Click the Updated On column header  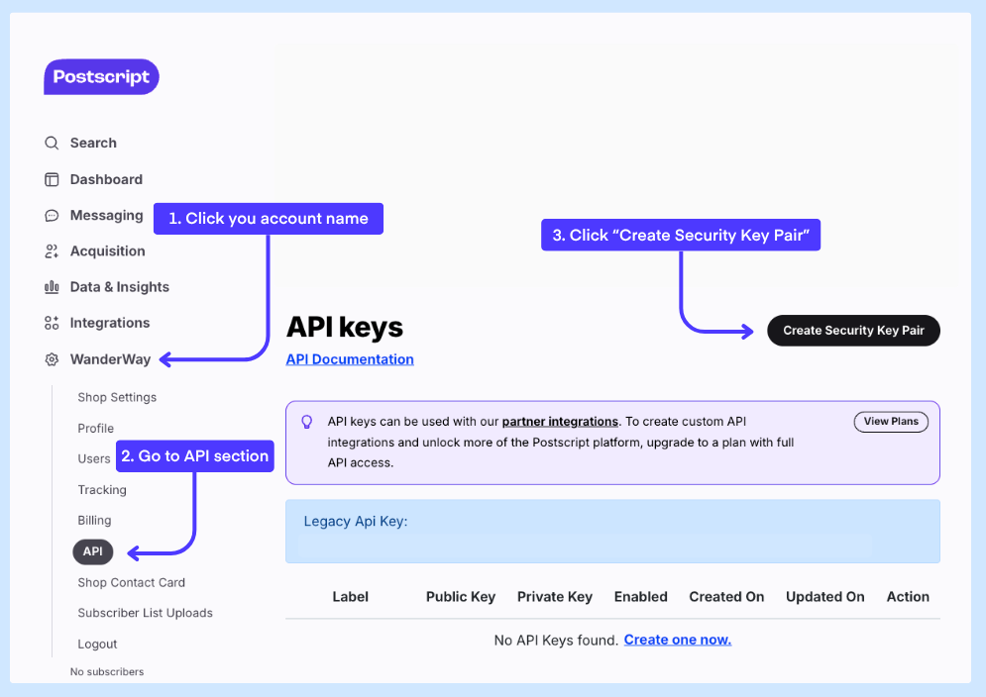tap(825, 597)
